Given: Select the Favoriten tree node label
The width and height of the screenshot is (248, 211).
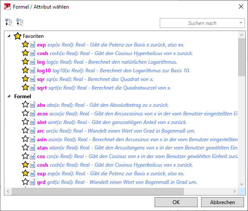Looking at the screenshot, I should click(x=33, y=36).
